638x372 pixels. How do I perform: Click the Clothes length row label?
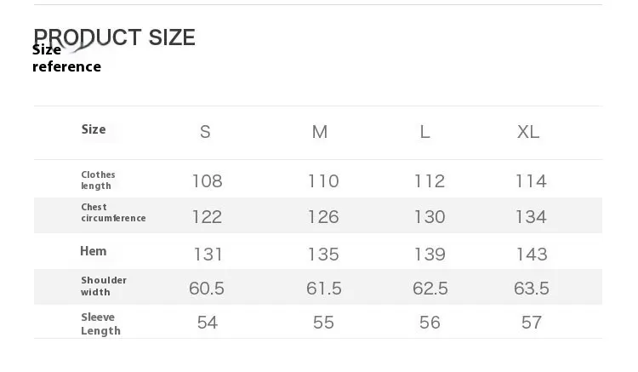pyautogui.click(x=98, y=180)
